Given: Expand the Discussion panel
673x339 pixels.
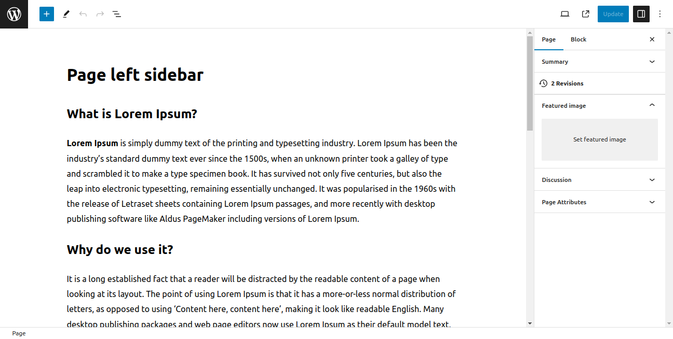Looking at the screenshot, I should click(599, 180).
